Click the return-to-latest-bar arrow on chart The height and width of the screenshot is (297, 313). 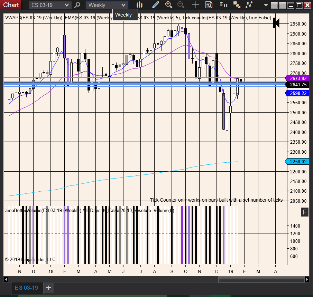coord(276,23)
